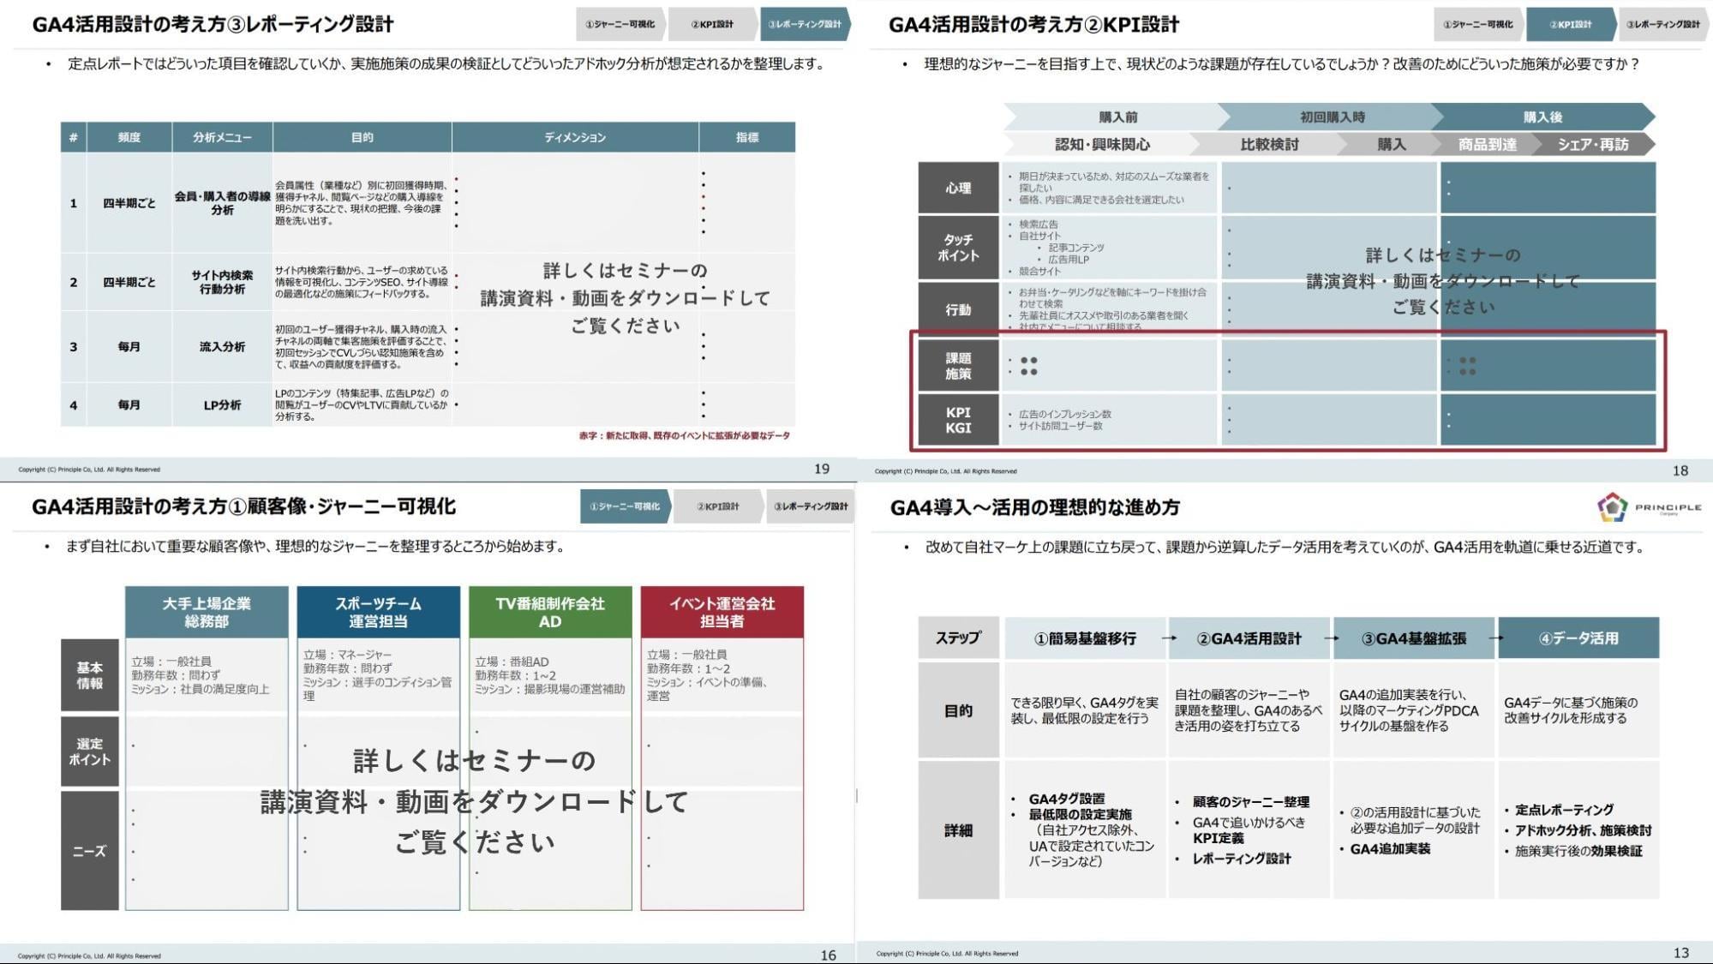Click the 広告のインプレッション数 bullet
Screen dimensions: 1713x964
click(1064, 414)
